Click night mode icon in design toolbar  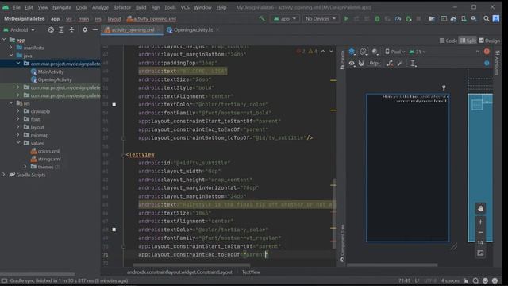click(375, 52)
